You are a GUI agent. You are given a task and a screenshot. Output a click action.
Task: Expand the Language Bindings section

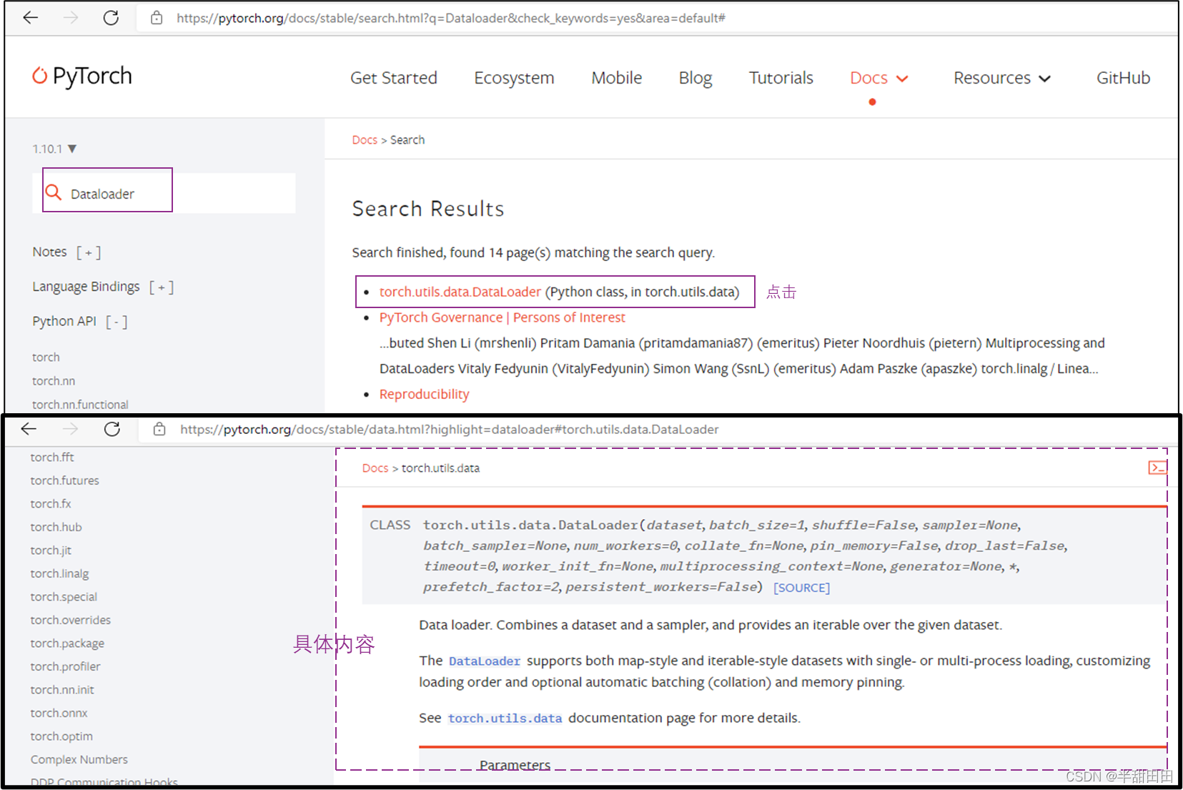pyautogui.click(x=162, y=287)
